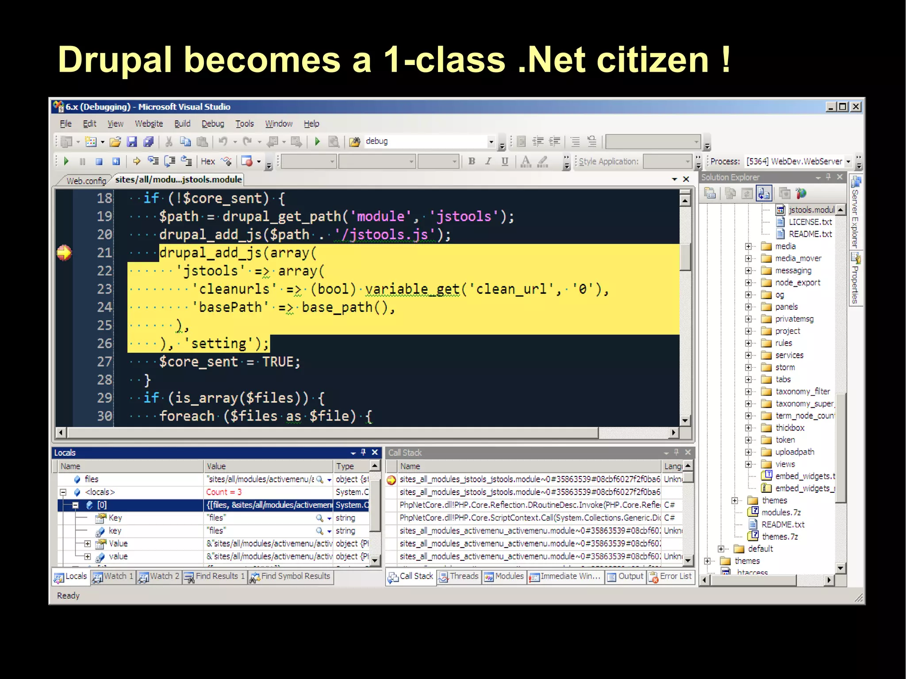Click the Step Into icon

(x=153, y=161)
